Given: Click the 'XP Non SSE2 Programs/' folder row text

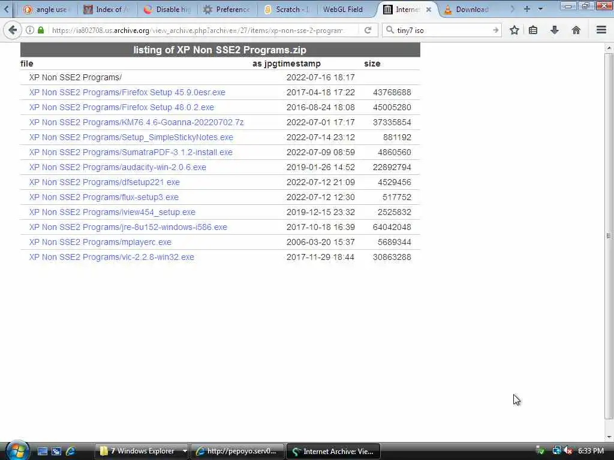Looking at the screenshot, I should (x=76, y=77).
